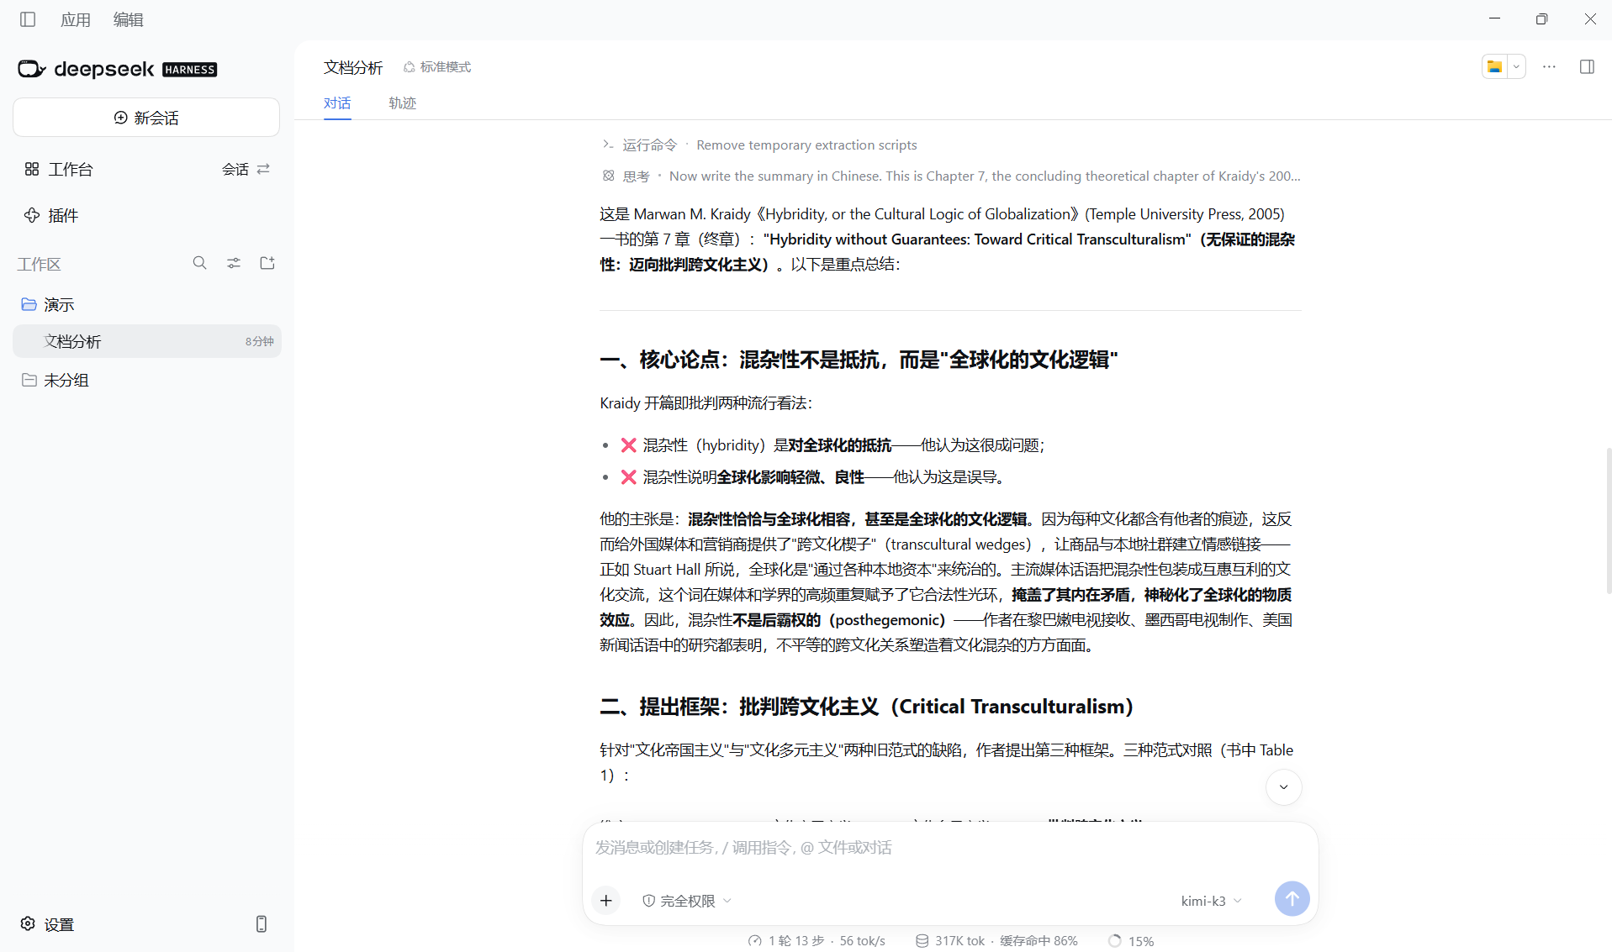Open 设置 settings
Screen dimensions: 1612x952
point(48,924)
